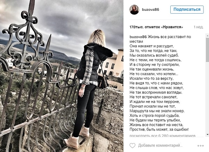Focus the Добавьте комментарий input field
This screenshot has height=152, width=209.
[x=160, y=145]
